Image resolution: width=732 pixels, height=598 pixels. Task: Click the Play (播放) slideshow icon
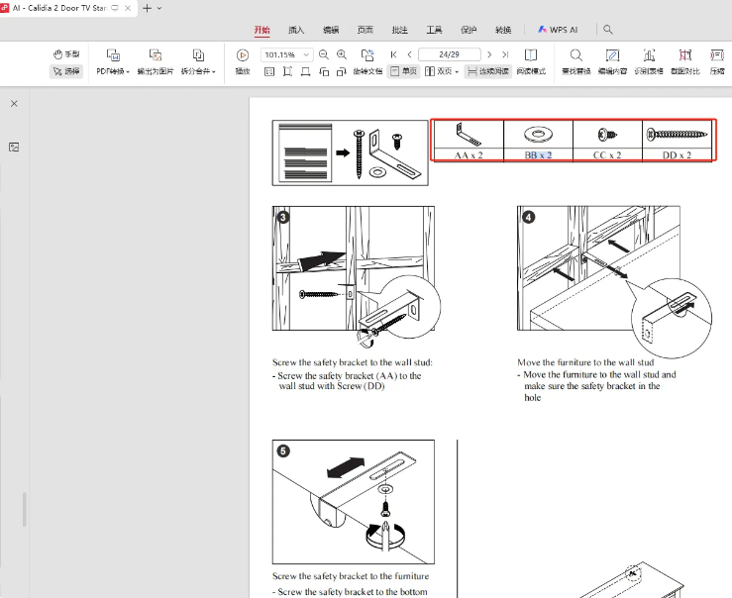point(243,55)
